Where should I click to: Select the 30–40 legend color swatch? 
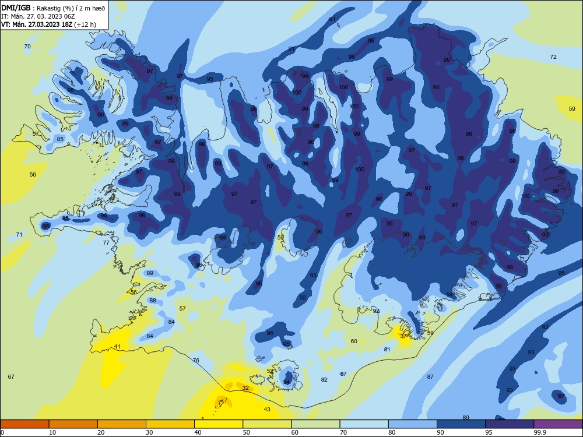click(170, 424)
